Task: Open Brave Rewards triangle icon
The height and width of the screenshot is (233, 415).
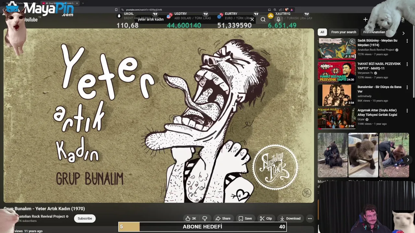Action: tap(292, 10)
